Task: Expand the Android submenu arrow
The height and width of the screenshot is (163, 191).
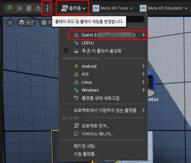Action: click(143, 66)
